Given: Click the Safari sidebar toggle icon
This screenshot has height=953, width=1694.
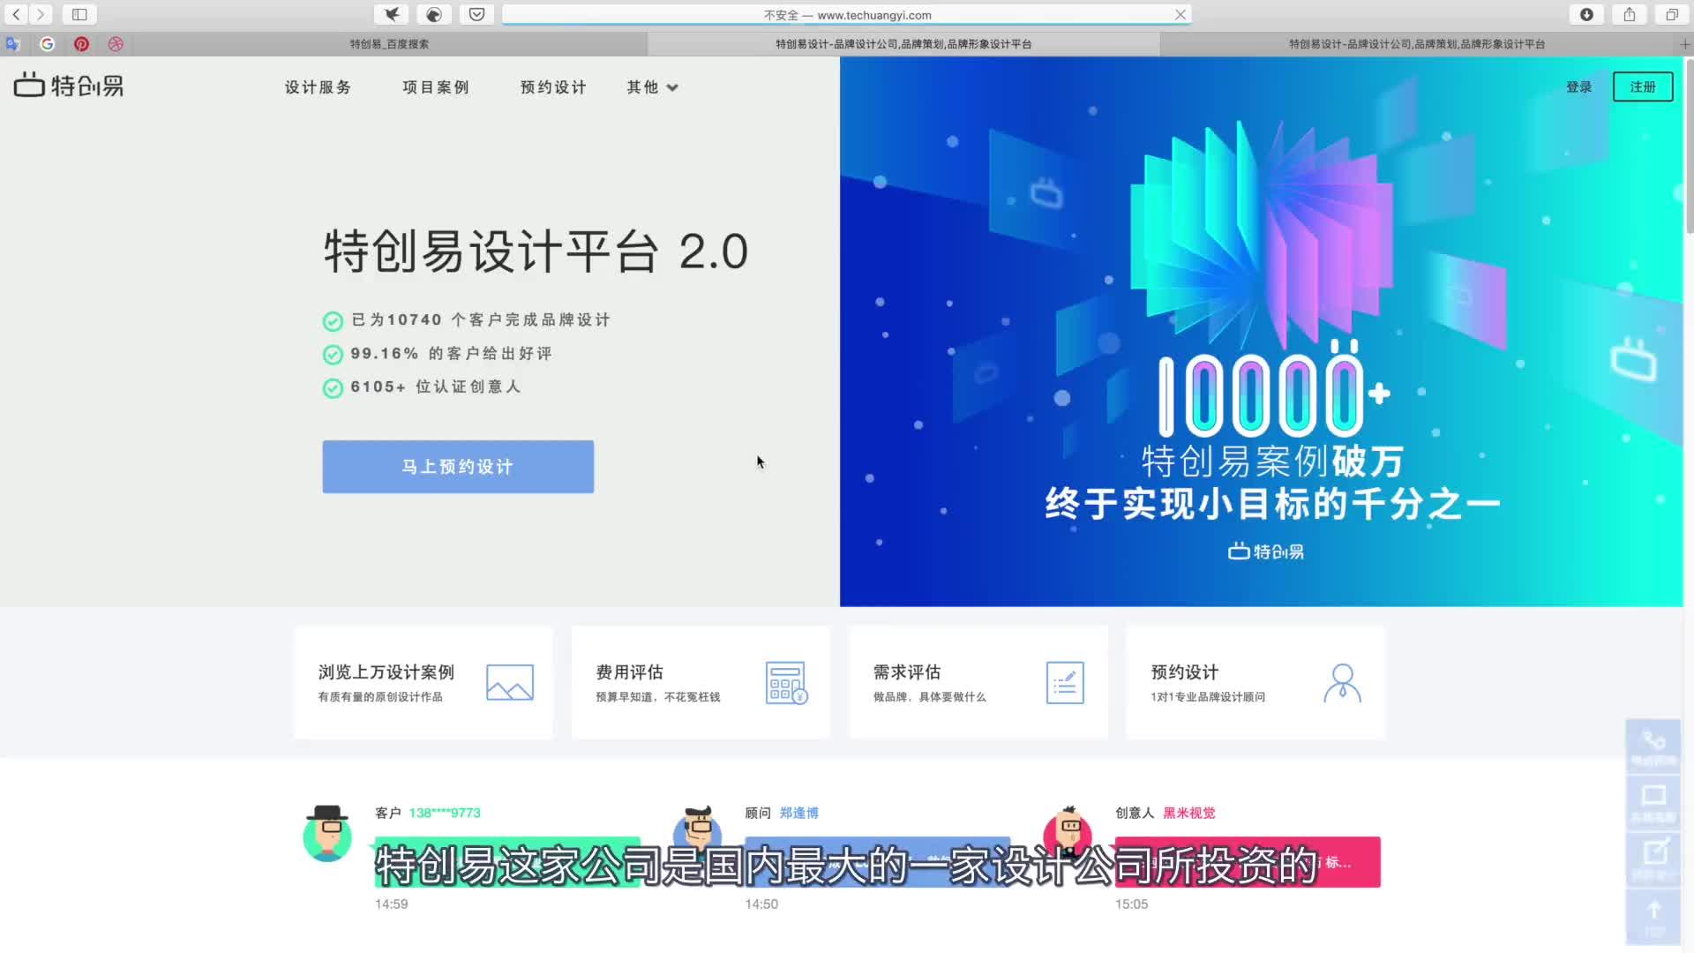Looking at the screenshot, I should click(x=79, y=14).
